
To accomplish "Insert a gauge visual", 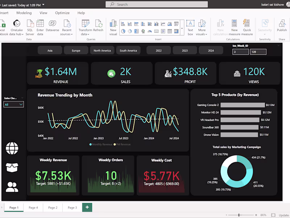I will click(150, 31).
